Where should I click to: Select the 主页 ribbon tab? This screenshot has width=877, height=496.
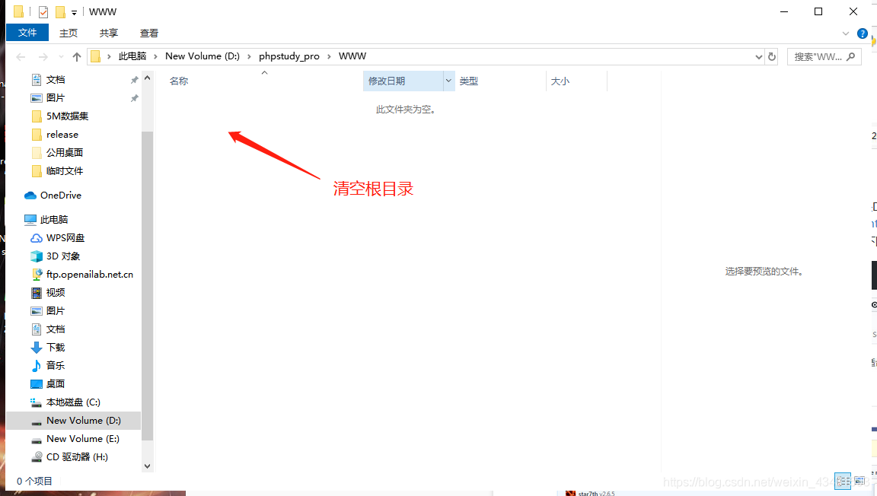coord(68,33)
